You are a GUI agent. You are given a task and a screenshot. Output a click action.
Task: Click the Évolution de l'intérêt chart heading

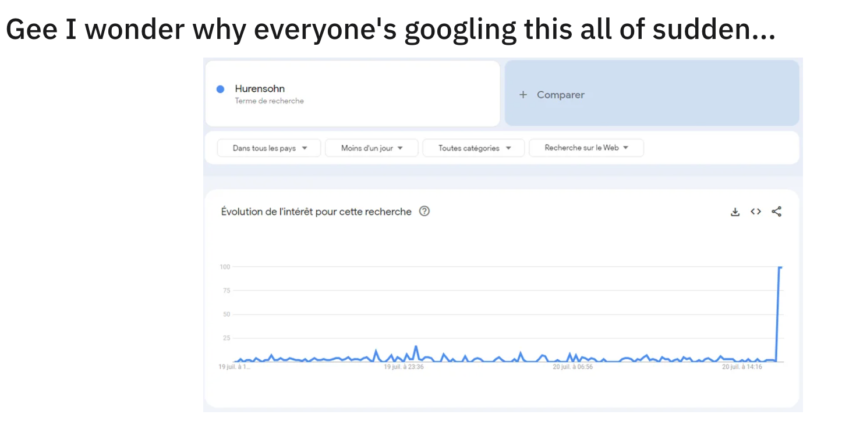click(316, 212)
